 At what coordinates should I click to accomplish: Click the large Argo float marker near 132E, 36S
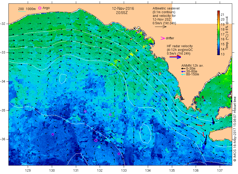pos(96,141)
